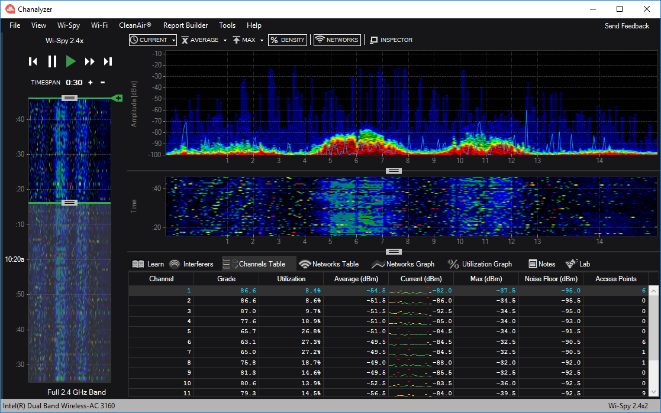Image resolution: width=661 pixels, height=413 pixels.
Task: Open the MAX dropdown arrow
Action: click(x=262, y=40)
